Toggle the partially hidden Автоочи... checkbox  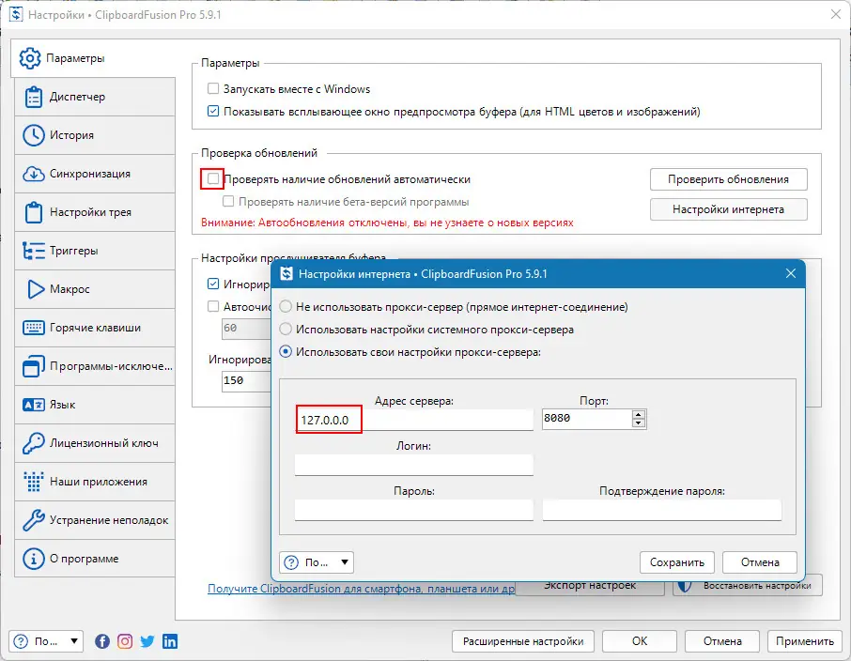coord(213,307)
